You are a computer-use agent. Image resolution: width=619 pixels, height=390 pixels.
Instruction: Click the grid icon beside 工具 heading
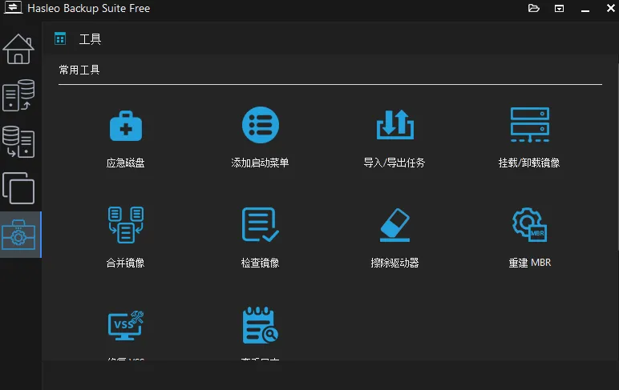click(x=60, y=38)
